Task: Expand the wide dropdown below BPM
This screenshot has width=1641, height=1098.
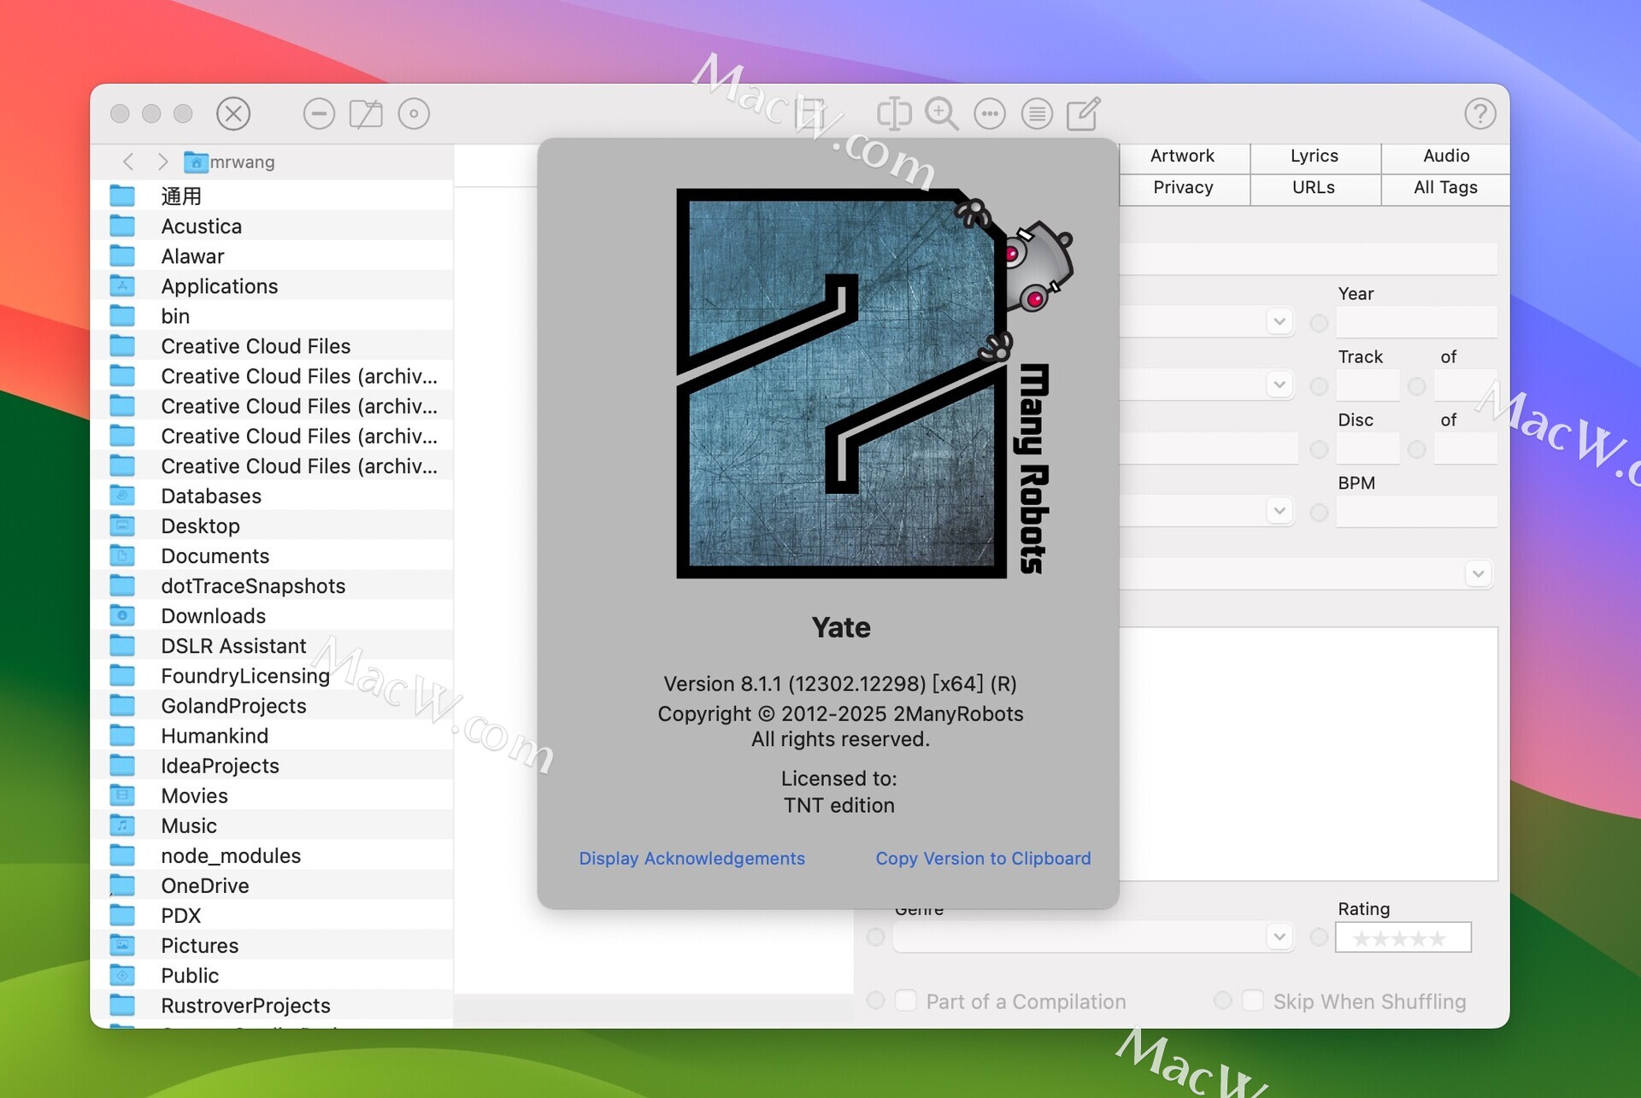Action: 1479,573
